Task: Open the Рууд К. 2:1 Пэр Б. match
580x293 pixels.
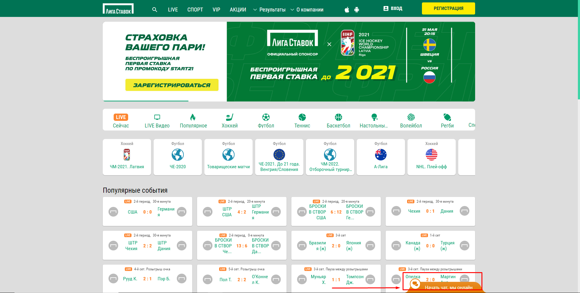Action: coord(147,279)
